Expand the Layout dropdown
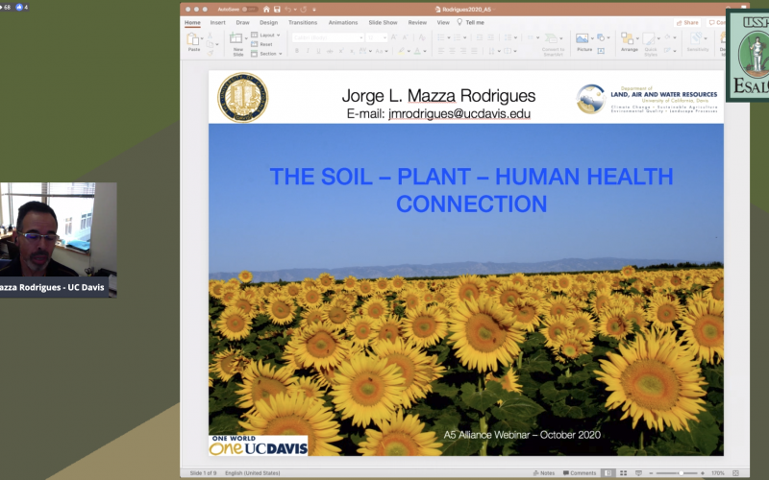Viewport: 769px width, 480px height. pos(265,36)
